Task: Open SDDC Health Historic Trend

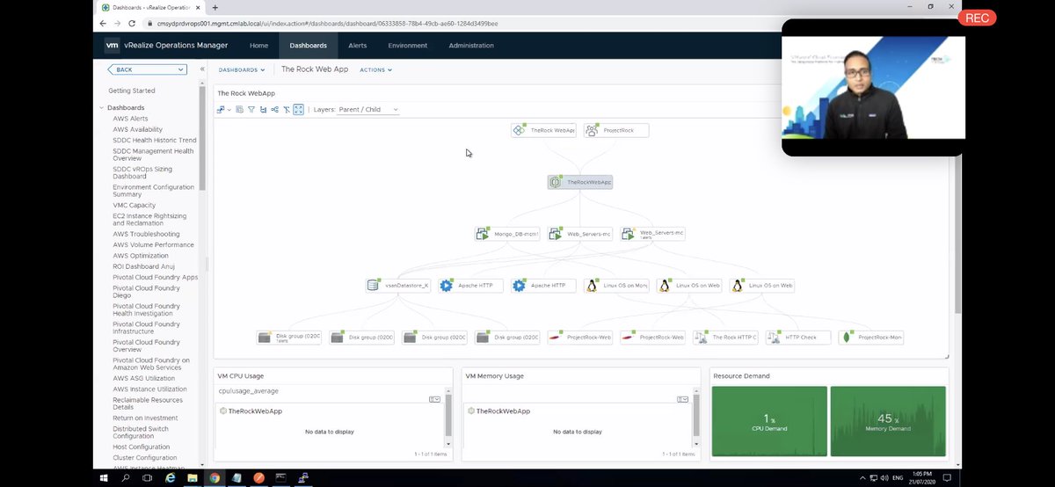Action: [155, 140]
